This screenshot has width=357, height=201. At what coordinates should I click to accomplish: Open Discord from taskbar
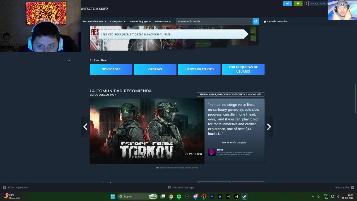[x=196, y=197]
